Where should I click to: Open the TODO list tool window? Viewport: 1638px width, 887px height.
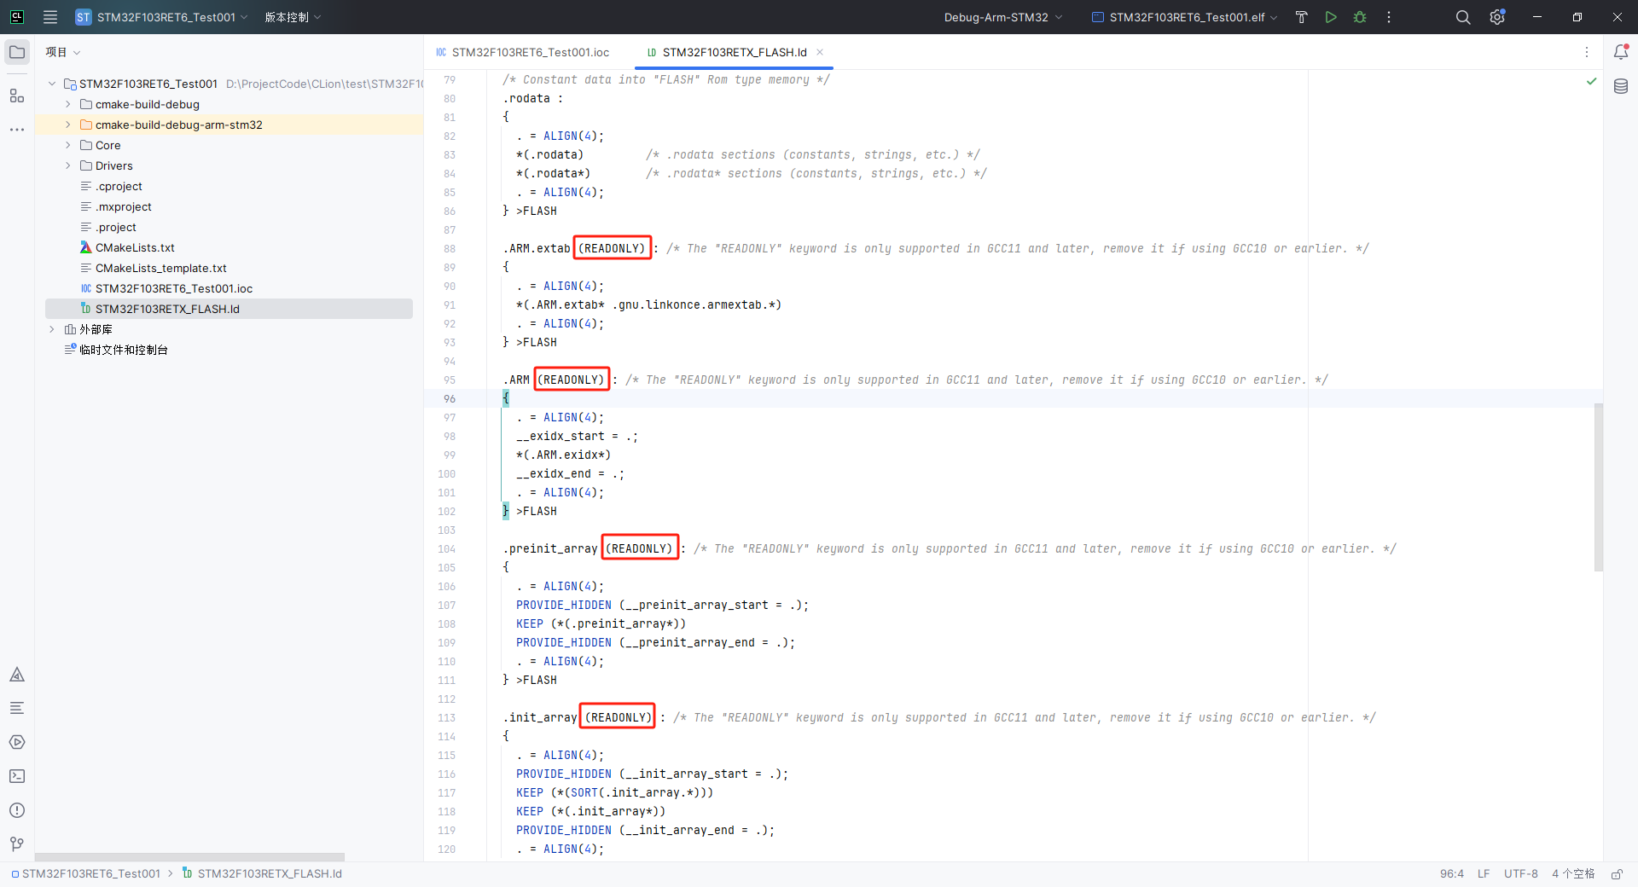pos(17,708)
